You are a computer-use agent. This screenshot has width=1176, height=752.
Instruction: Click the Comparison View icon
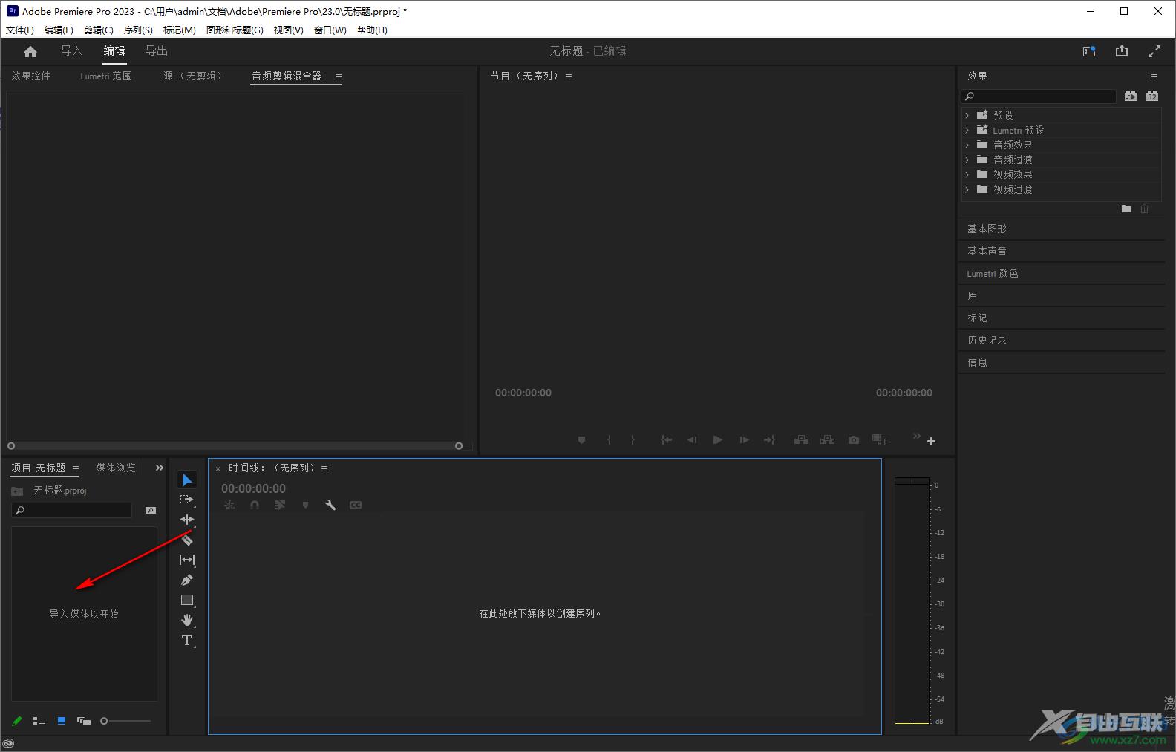[x=880, y=440]
